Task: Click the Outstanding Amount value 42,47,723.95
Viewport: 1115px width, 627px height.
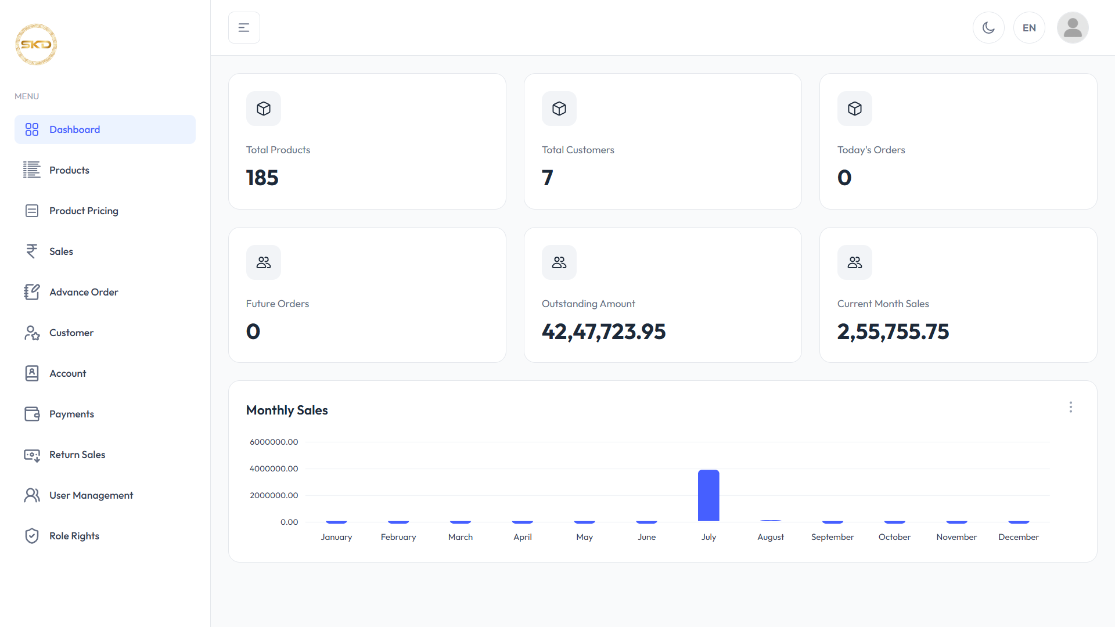Action: 603,331
